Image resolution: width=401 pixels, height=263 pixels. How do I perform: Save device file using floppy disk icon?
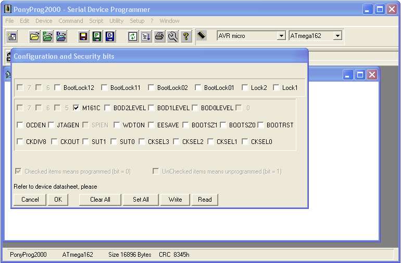point(83,36)
